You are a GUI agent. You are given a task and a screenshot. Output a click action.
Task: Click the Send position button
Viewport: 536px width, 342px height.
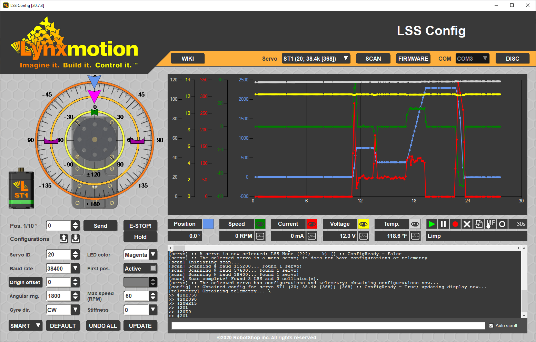[x=100, y=226]
